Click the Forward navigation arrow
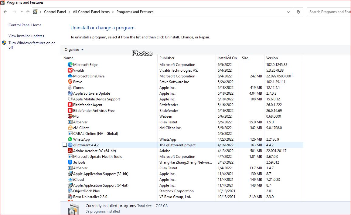Screen dimensions: 351x215 point(14,12)
